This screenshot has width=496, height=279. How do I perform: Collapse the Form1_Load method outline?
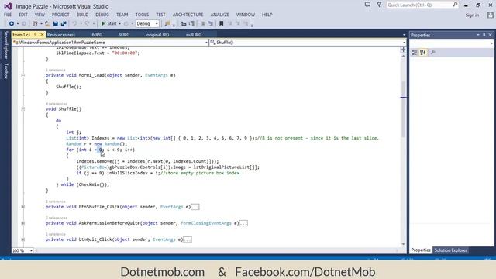22,76
